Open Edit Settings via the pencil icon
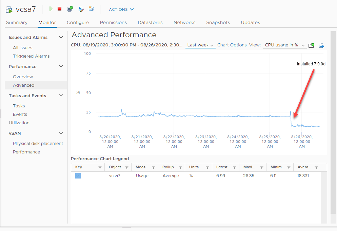This screenshot has height=231, width=337. coord(81,9)
